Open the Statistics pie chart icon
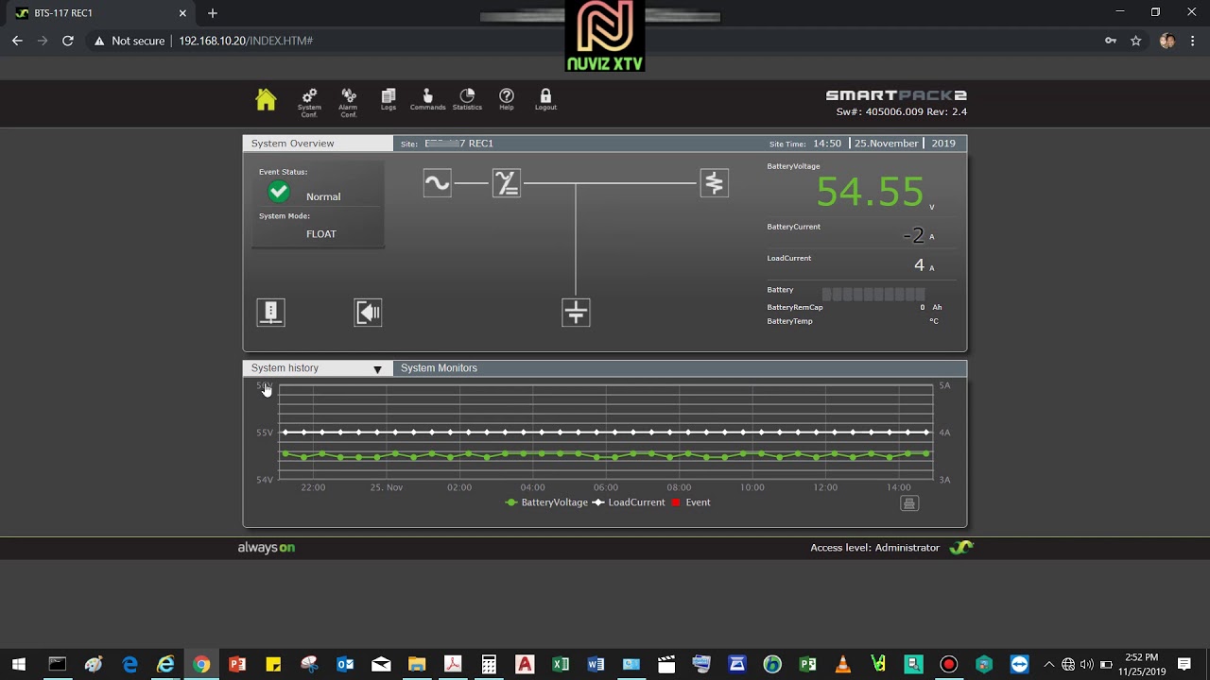The height and width of the screenshot is (680, 1210). [467, 99]
